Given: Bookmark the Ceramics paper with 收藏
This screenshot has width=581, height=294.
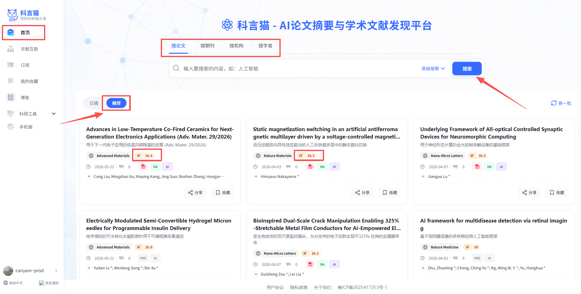Looking at the screenshot, I should coord(223,193).
